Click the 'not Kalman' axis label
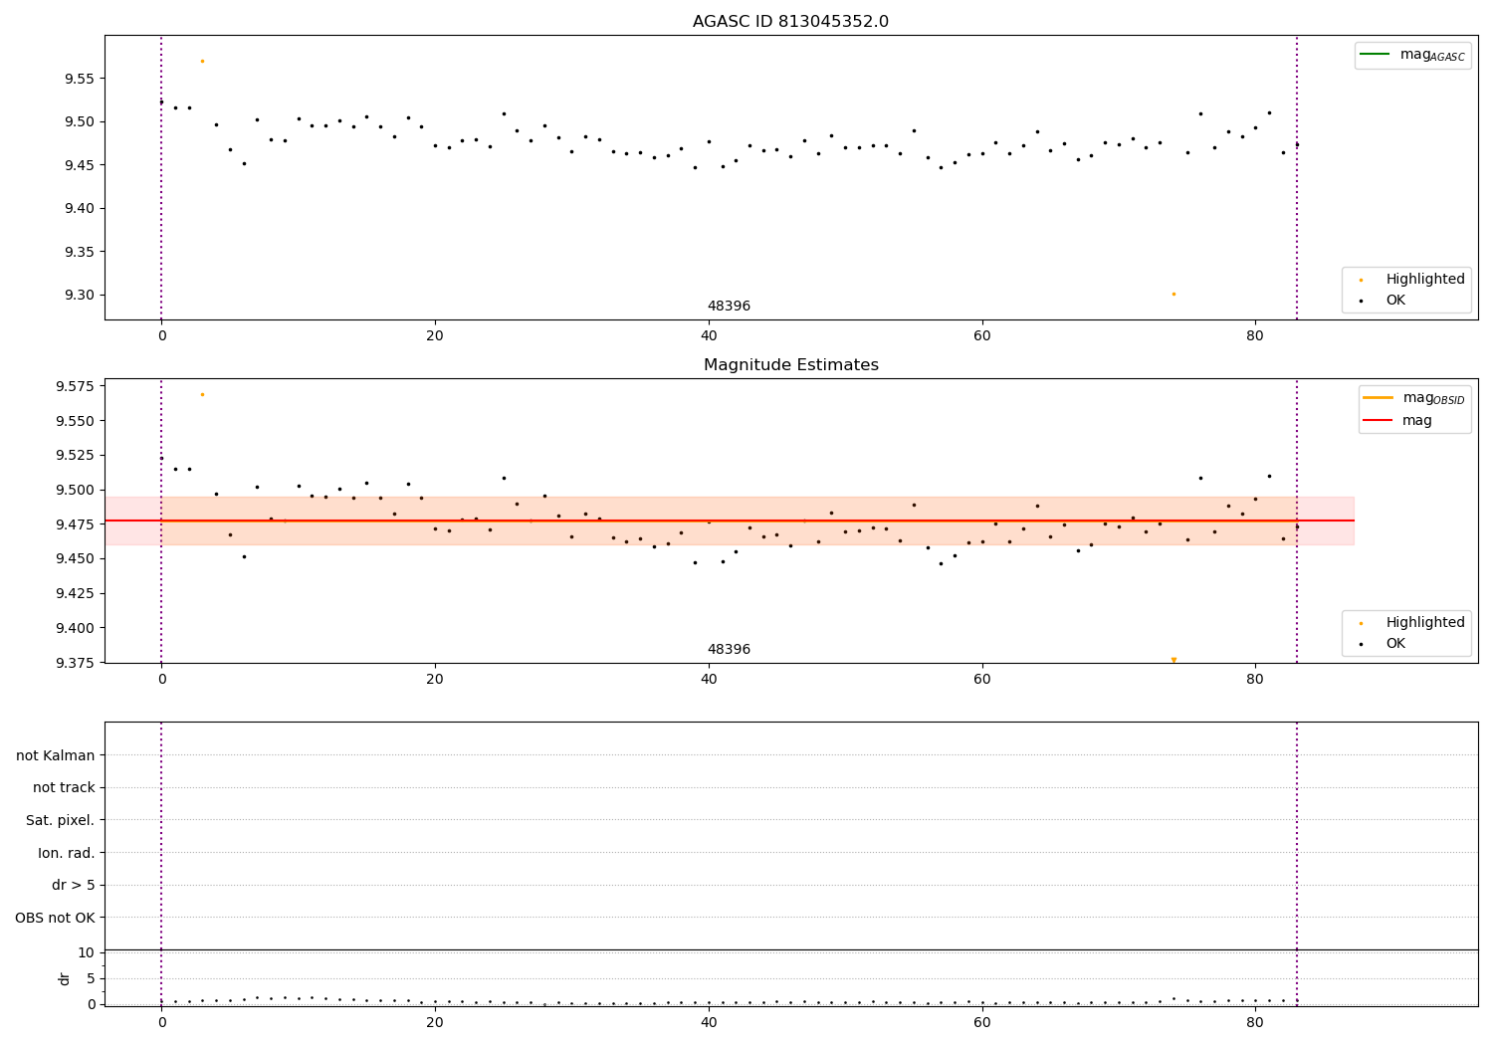 click(56, 755)
